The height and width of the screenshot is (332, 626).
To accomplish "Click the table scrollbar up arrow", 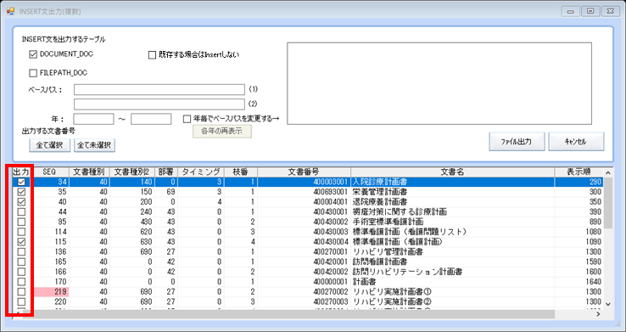I will [608, 172].
